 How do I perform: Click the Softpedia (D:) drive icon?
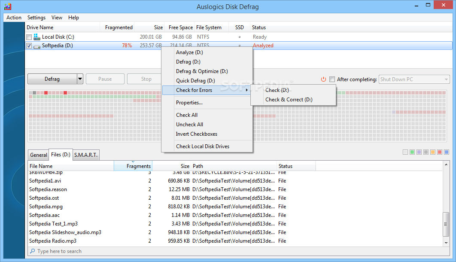[36, 46]
